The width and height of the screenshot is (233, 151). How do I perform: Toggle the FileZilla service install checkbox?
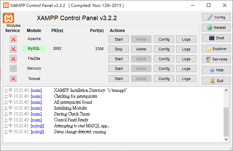(13, 59)
